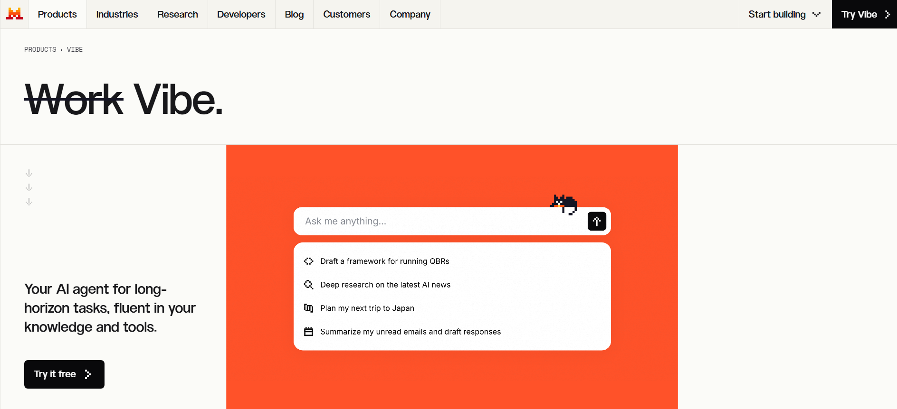Click the Try Vibe button
Screen dimensions: 897x409
click(x=864, y=14)
